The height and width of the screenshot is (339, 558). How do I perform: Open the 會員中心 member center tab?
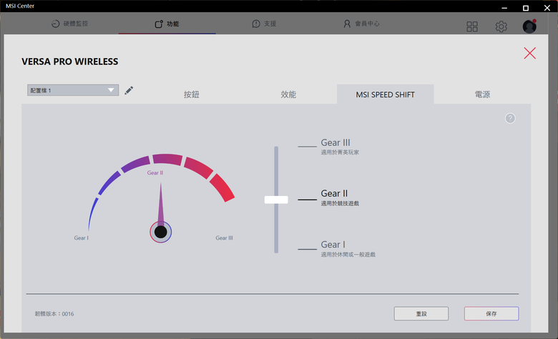pyautogui.click(x=361, y=24)
